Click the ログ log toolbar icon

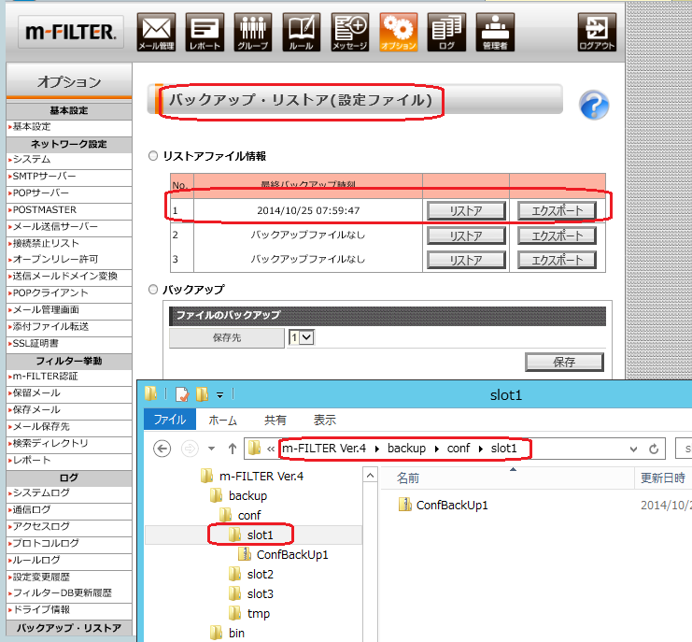pos(446,32)
